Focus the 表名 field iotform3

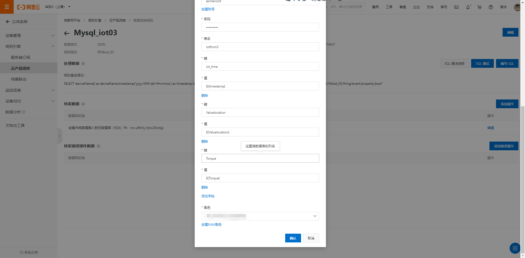click(260, 47)
